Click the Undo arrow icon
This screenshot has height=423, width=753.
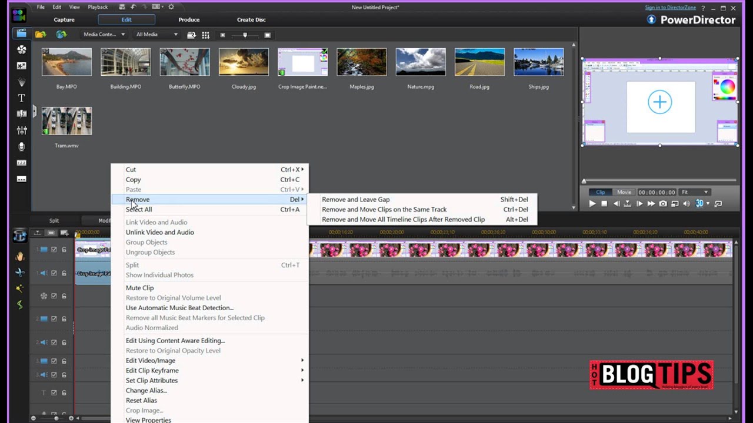[133, 7]
